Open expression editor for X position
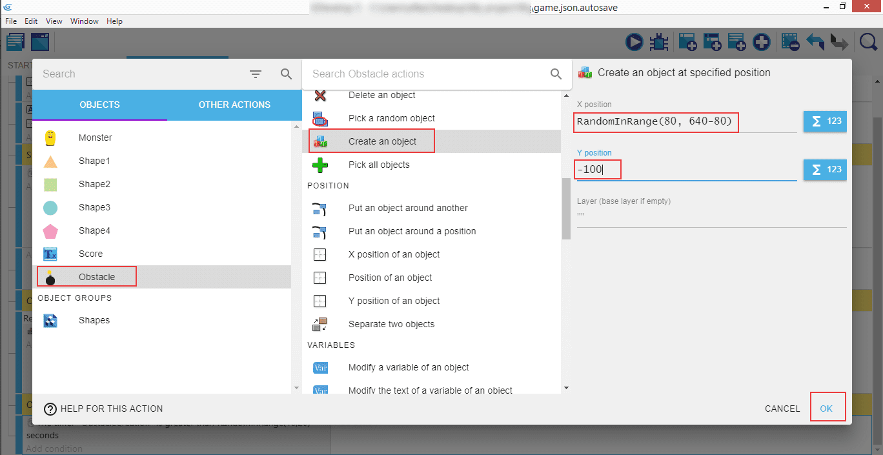The image size is (883, 455). point(824,121)
